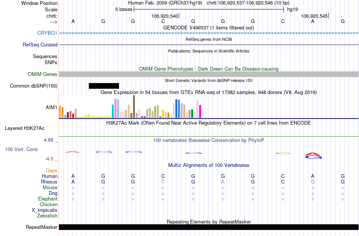Image resolution: width=359 pixels, height=236 pixels.
Task: Click the Gaps row label
Action: [51, 170]
